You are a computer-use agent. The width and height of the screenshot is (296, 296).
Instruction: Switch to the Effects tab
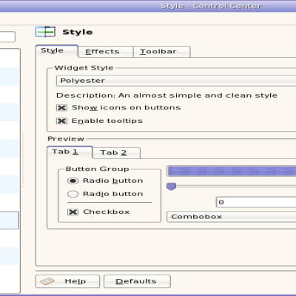click(x=106, y=52)
